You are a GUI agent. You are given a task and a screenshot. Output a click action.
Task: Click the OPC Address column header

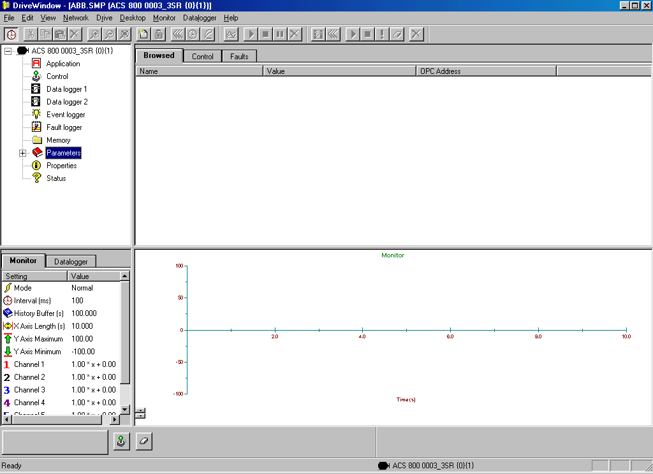click(x=486, y=71)
